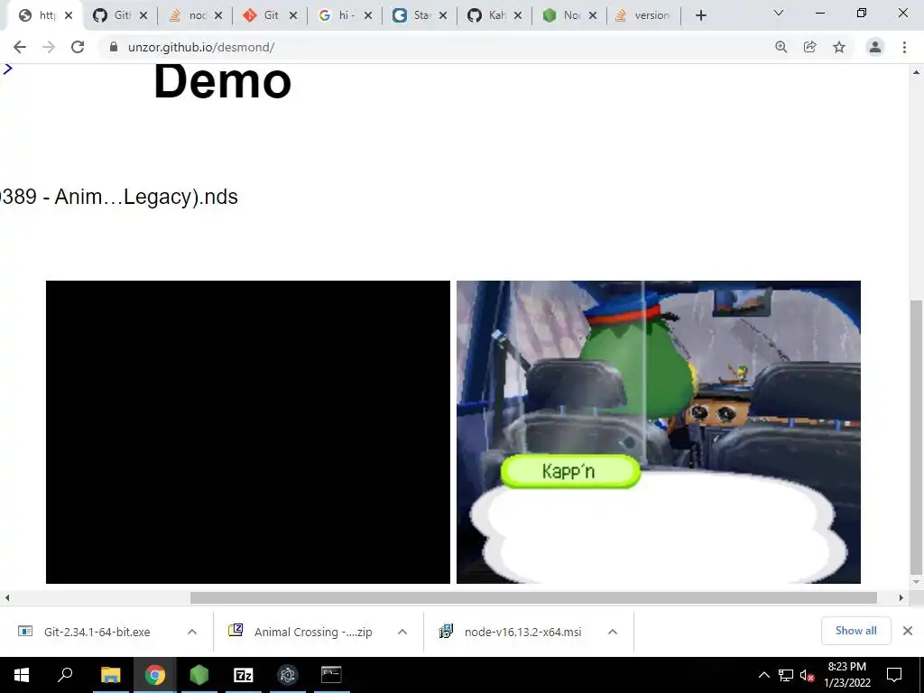The height and width of the screenshot is (693, 924).
Task: Open node-v16.13.2-x64.msi download
Action: pyautogui.click(x=522, y=632)
